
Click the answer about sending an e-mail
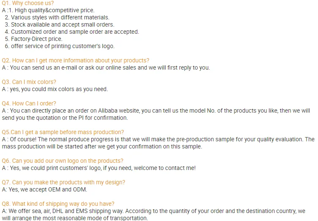point(110,67)
